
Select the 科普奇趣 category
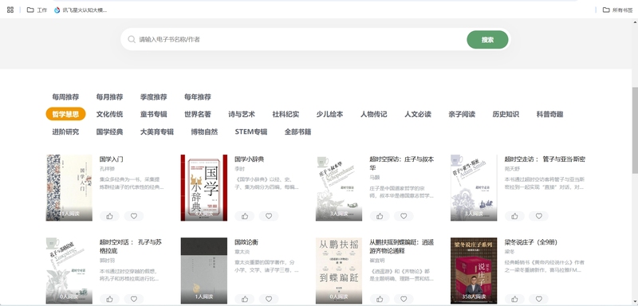click(549, 114)
